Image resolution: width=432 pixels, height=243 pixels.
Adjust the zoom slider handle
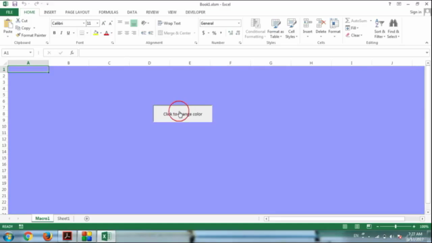396,227
